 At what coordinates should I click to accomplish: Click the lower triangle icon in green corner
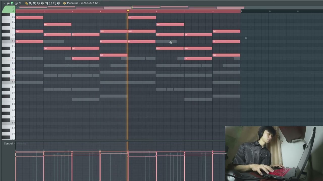tap(14, 11)
